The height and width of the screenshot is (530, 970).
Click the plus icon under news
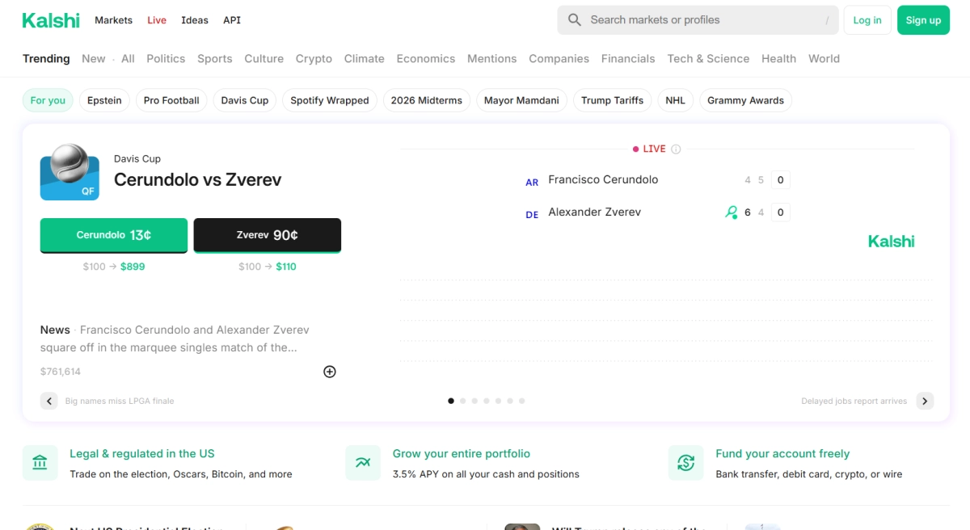click(330, 372)
